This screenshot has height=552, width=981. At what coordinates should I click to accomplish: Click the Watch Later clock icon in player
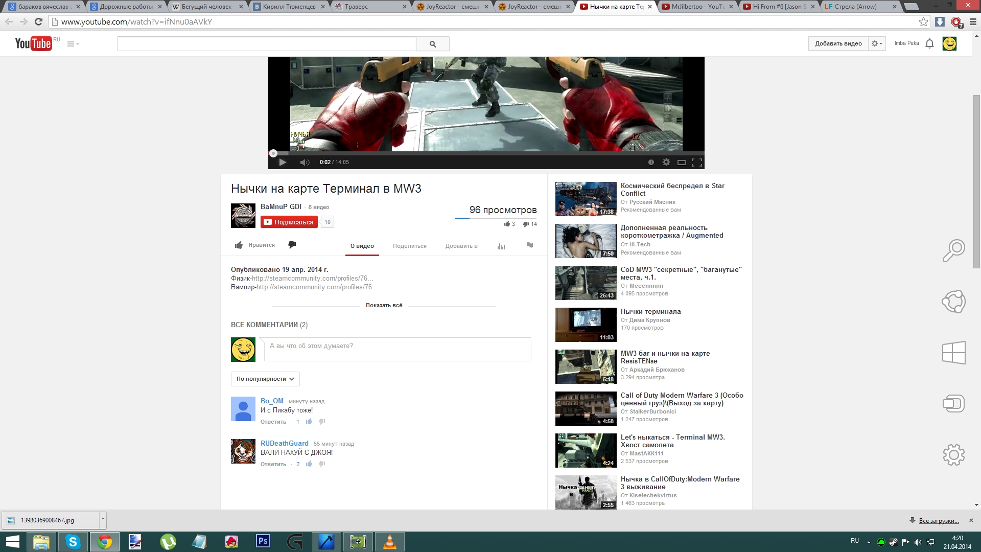[651, 162]
